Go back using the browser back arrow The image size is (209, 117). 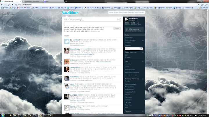coord(2,5)
